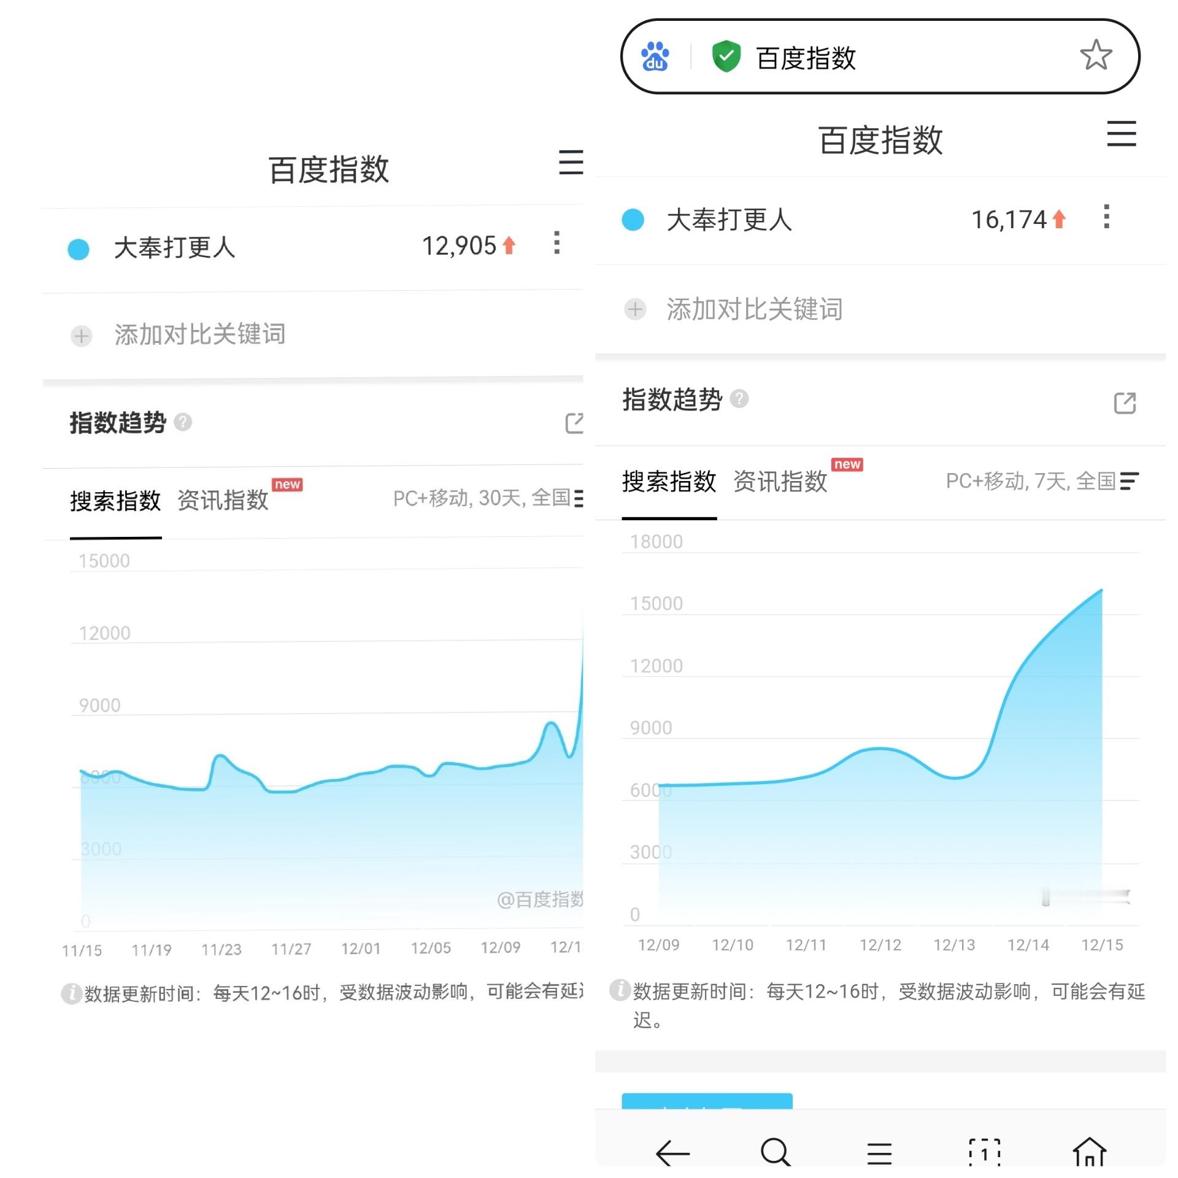1178x1178 pixels.
Task: Click the 11/27 date label on the left chart
Action: (291, 949)
